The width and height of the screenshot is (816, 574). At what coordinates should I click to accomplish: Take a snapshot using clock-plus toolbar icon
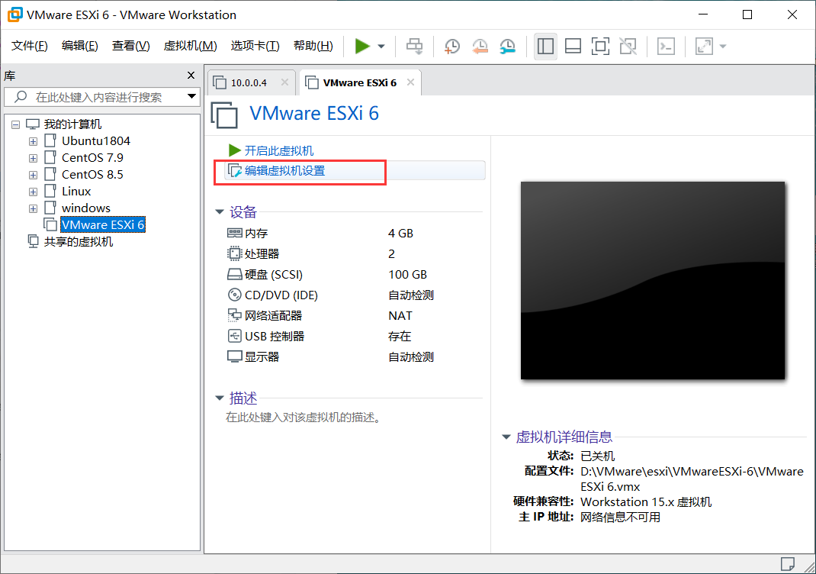pyautogui.click(x=451, y=46)
